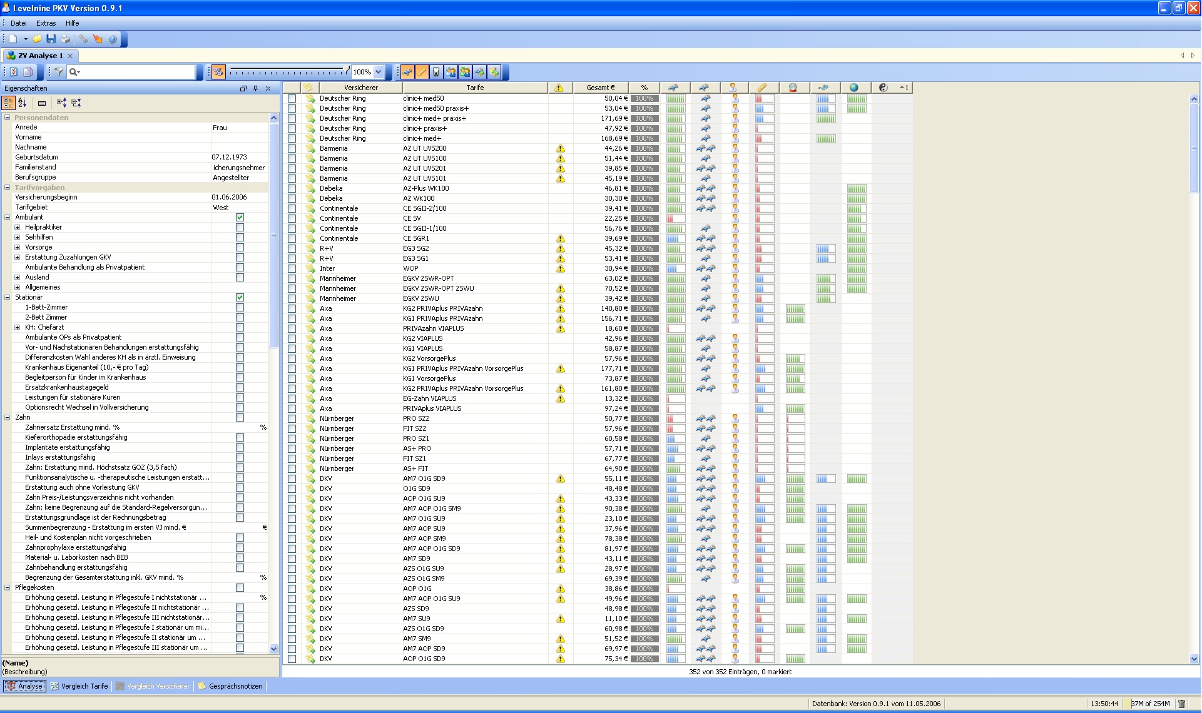This screenshot has height=713, width=1202.
Task: Sort by the Gesamt € column header
Action: (601, 88)
